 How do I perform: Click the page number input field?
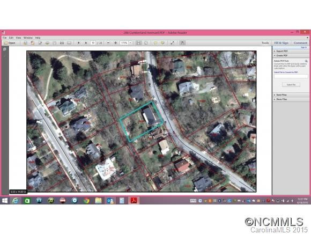click(x=93, y=43)
